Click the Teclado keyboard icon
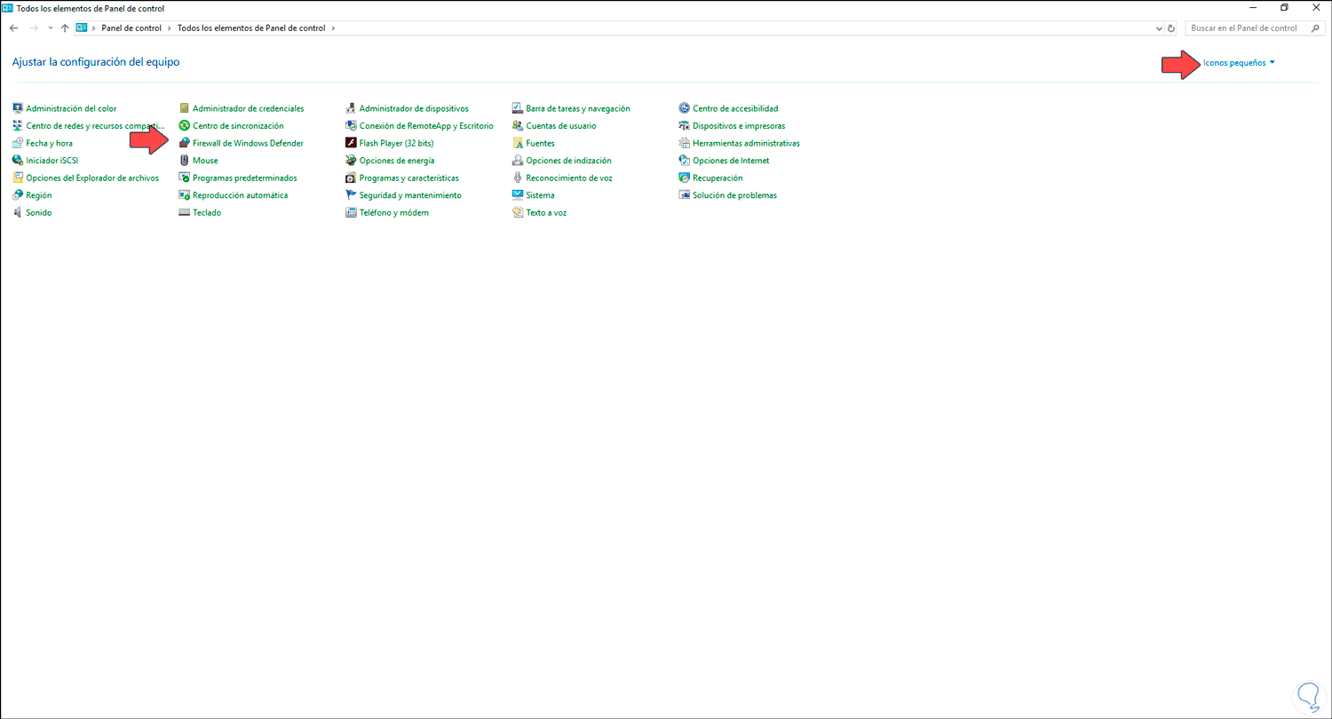 point(185,213)
